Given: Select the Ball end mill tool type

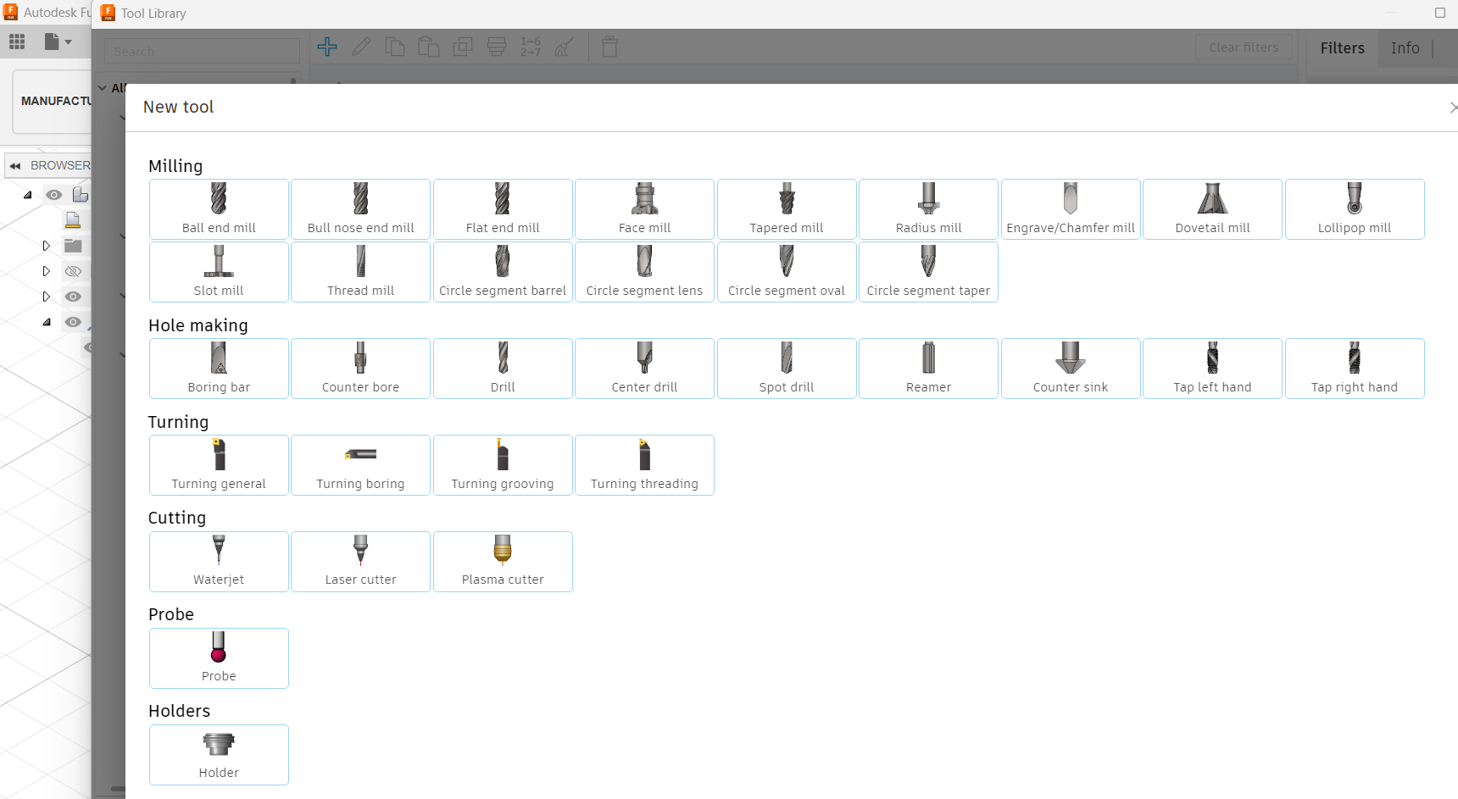Looking at the screenshot, I should coord(219,209).
